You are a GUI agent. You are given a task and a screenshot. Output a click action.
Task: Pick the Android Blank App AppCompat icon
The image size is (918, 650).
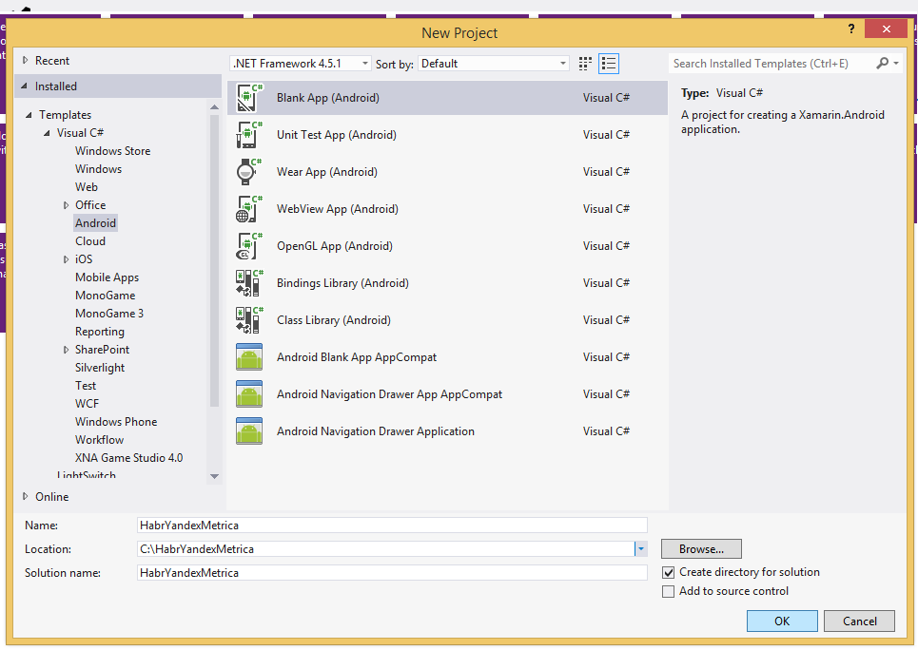[249, 357]
